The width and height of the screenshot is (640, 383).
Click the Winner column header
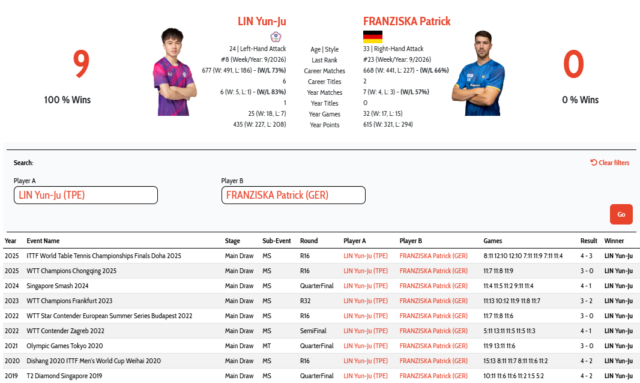pyautogui.click(x=614, y=241)
